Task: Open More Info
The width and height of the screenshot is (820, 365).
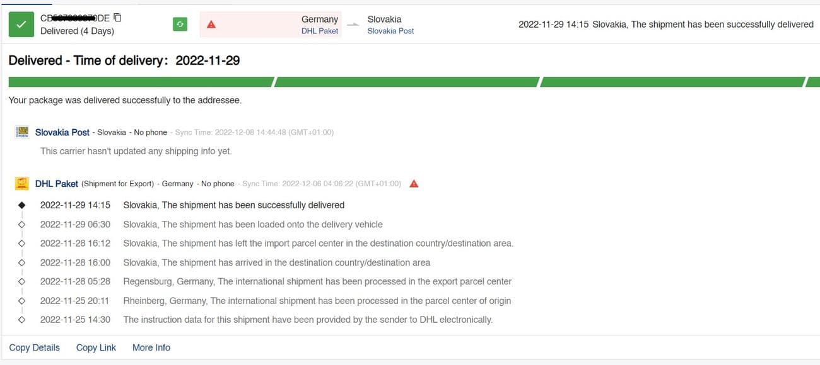Action: coord(151,347)
